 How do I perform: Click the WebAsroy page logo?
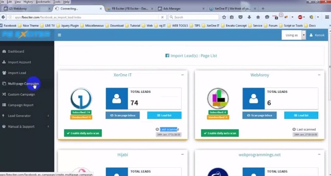point(218,99)
